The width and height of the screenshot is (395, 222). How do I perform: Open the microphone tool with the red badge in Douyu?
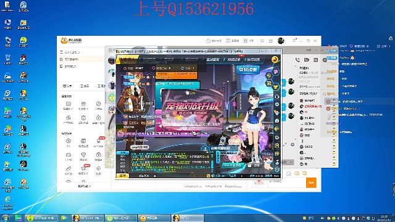point(99,141)
